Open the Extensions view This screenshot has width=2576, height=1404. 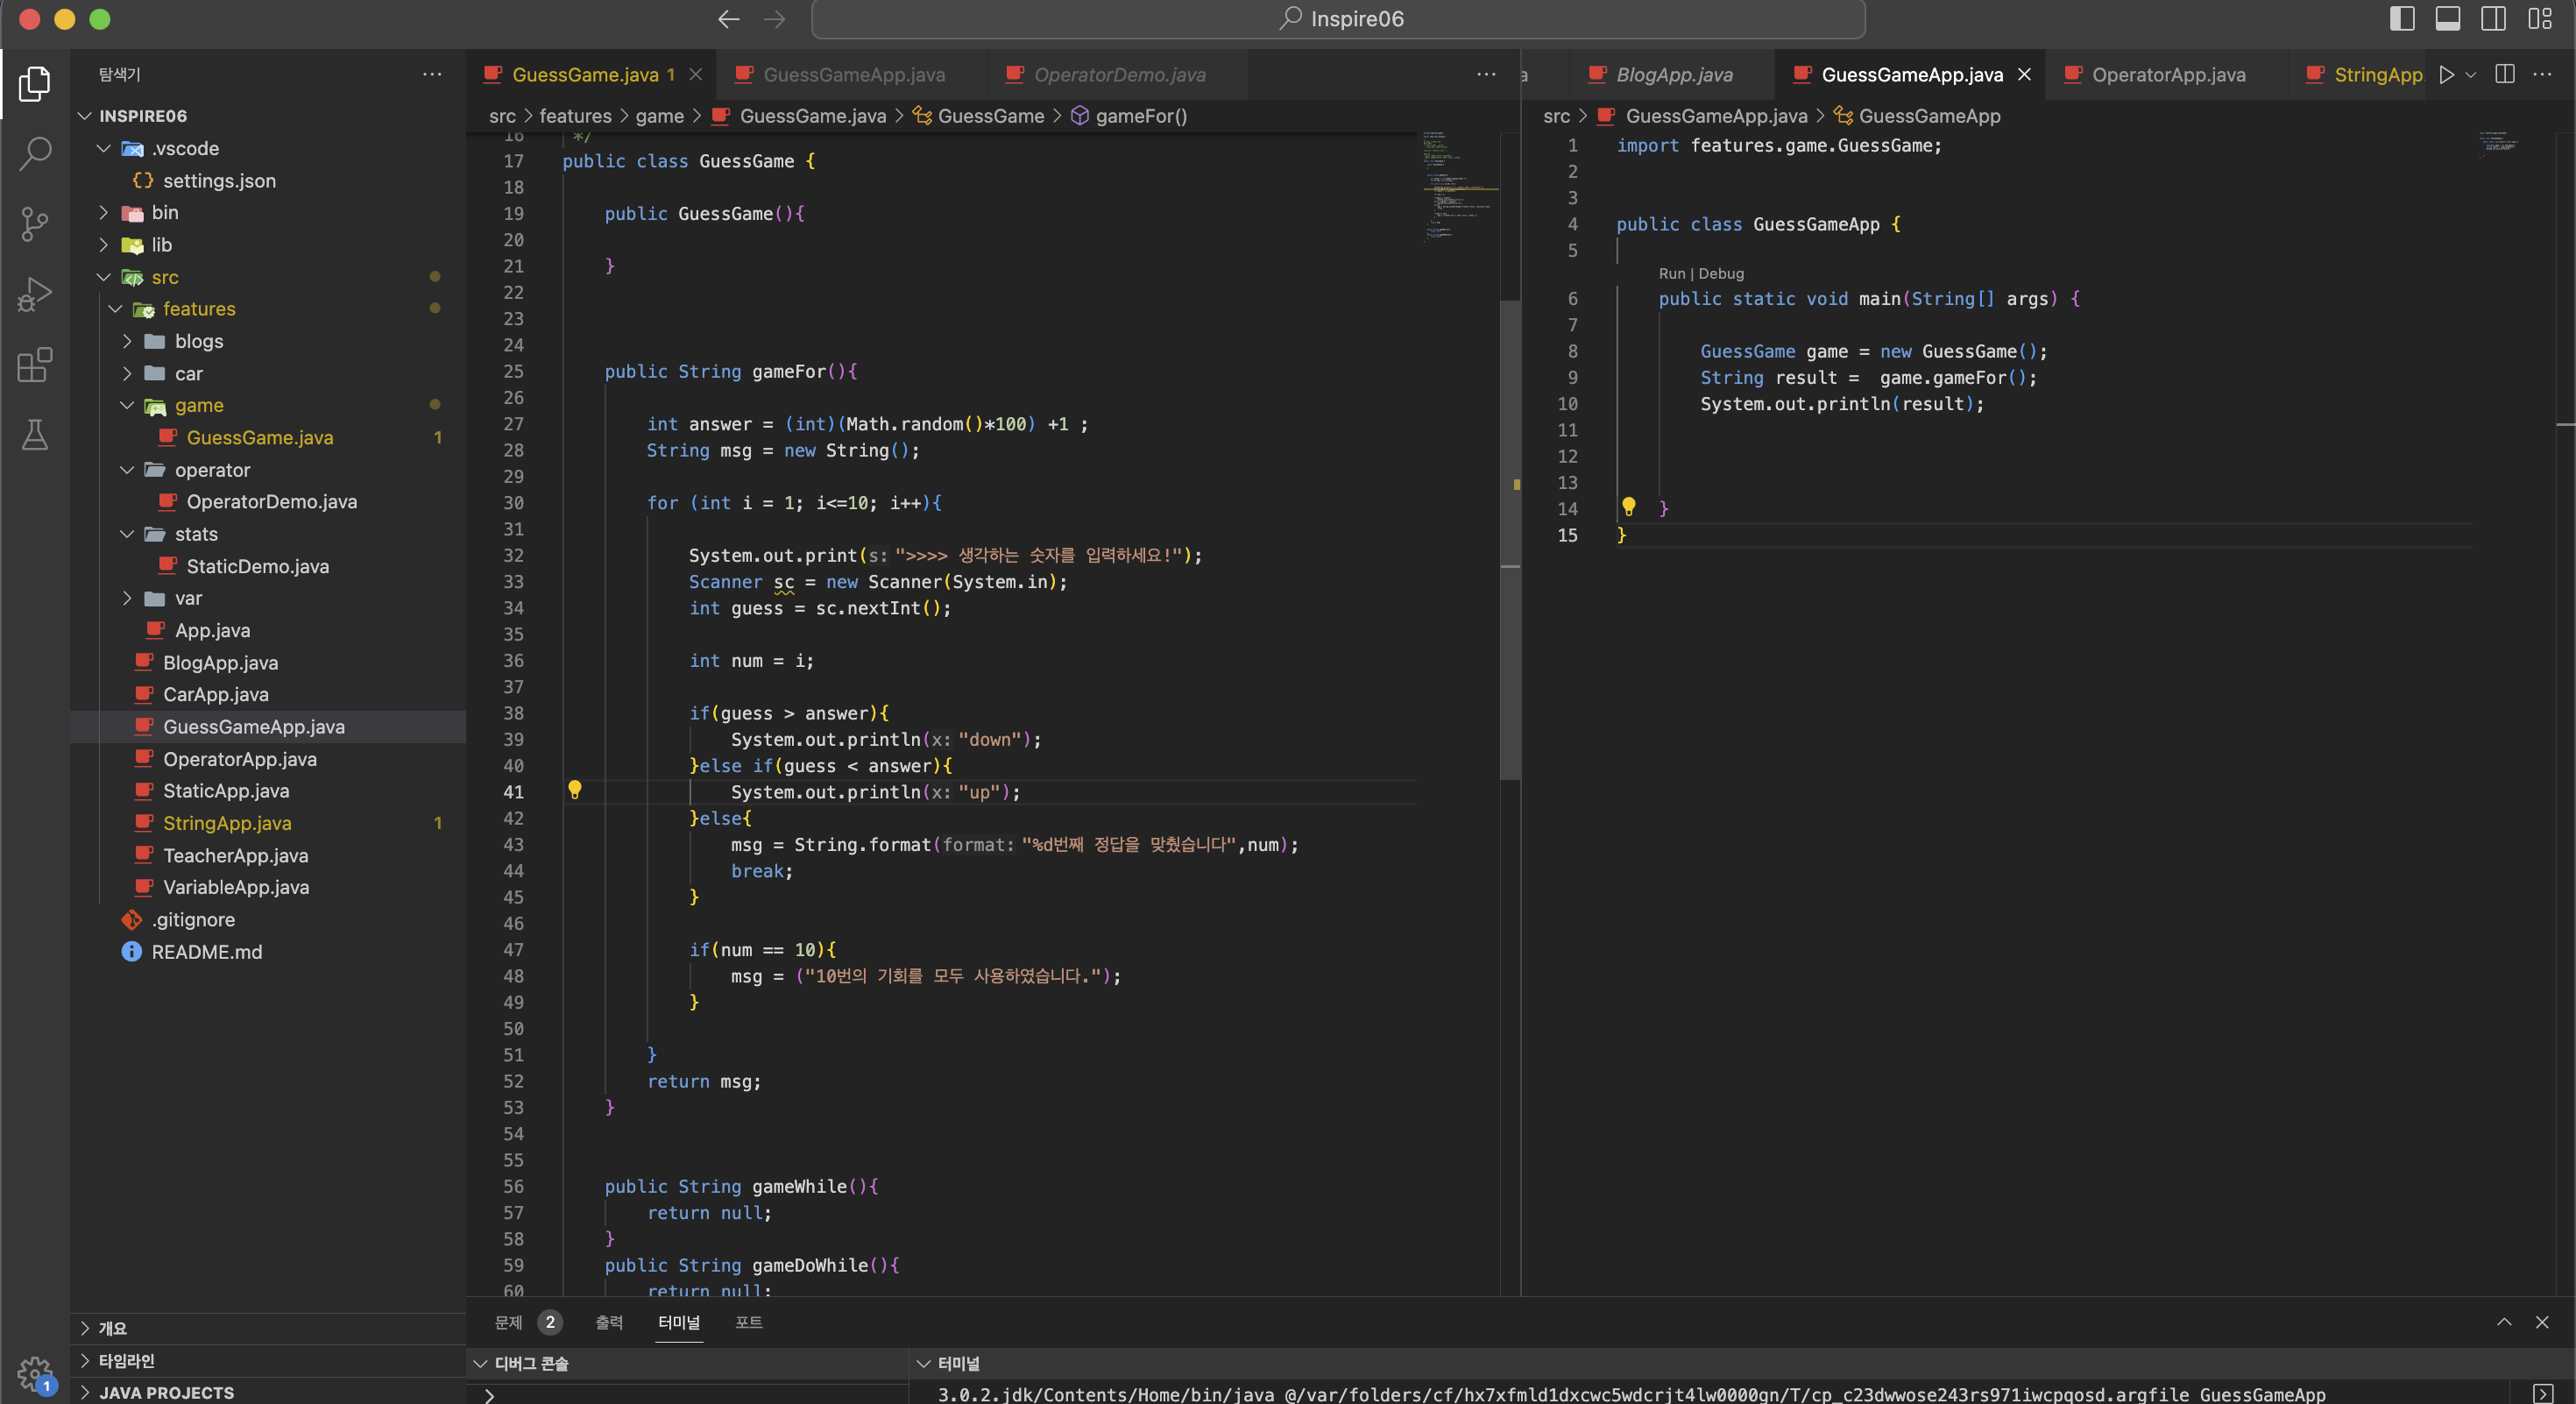coord(35,365)
